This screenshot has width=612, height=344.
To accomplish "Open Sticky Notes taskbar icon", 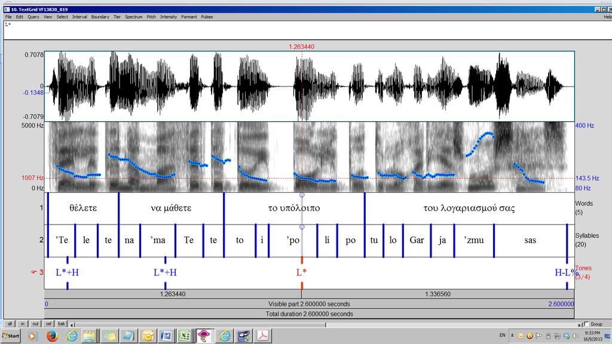I will pos(109,336).
